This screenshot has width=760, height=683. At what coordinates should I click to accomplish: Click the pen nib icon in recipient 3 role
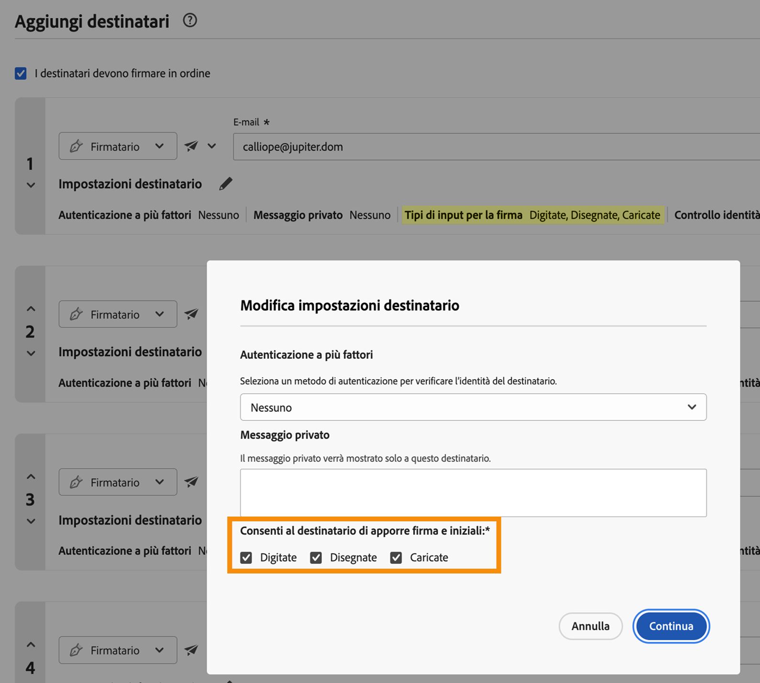[77, 482]
